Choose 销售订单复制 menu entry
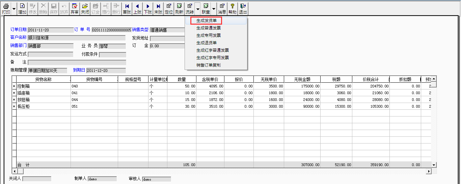Screen dimensions: 461x184 coord(208,65)
